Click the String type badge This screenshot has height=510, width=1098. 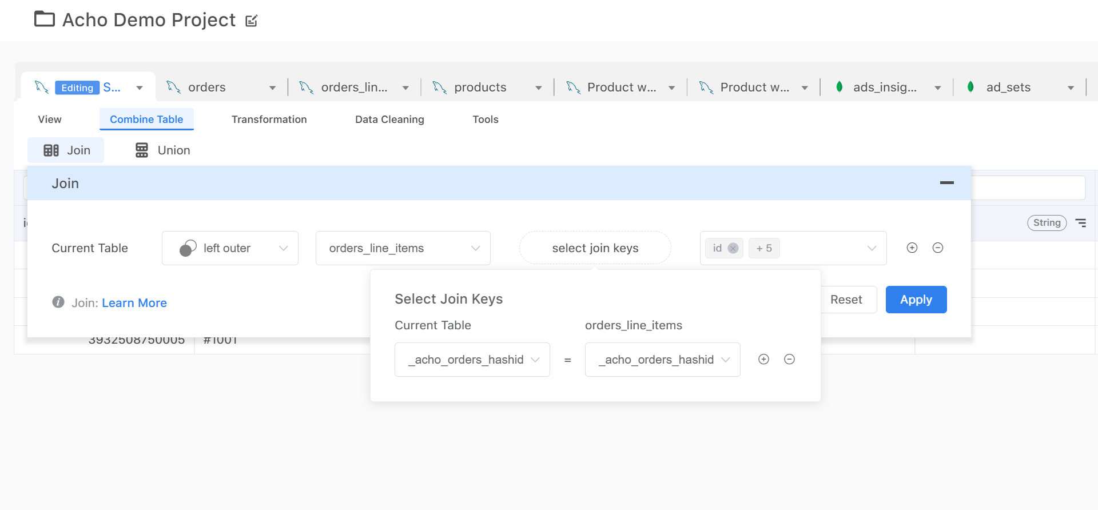(1047, 223)
